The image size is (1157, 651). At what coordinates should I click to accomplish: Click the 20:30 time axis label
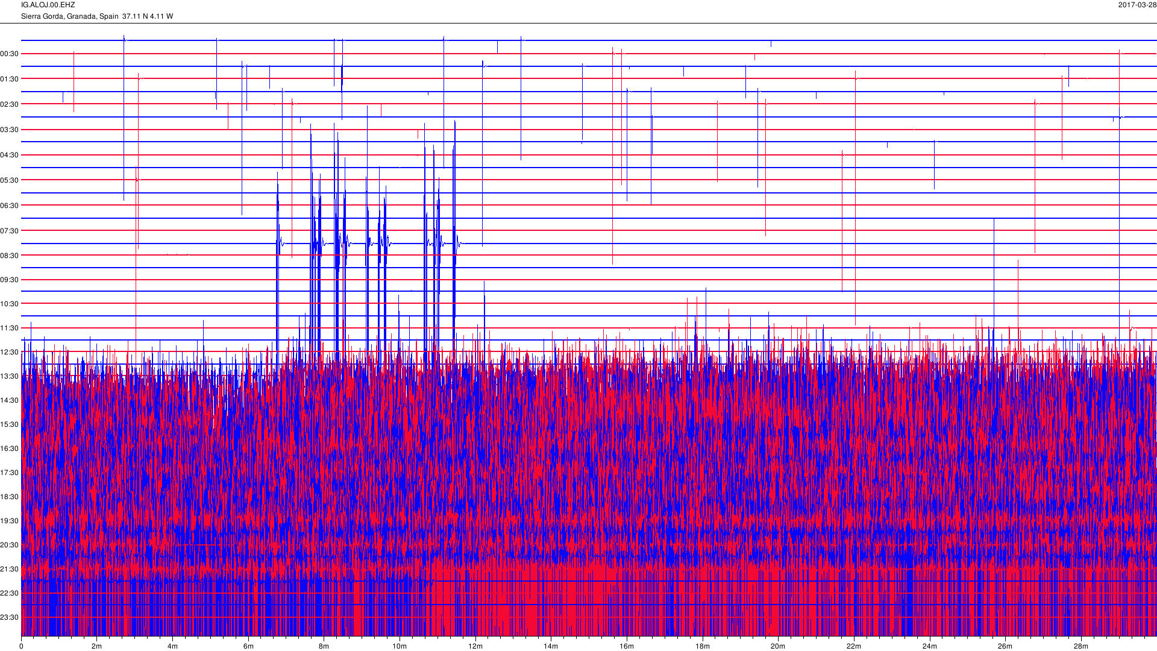10,545
